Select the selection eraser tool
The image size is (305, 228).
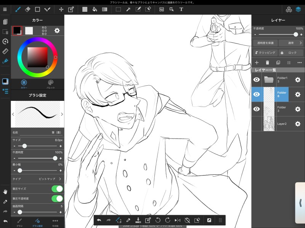148,9
